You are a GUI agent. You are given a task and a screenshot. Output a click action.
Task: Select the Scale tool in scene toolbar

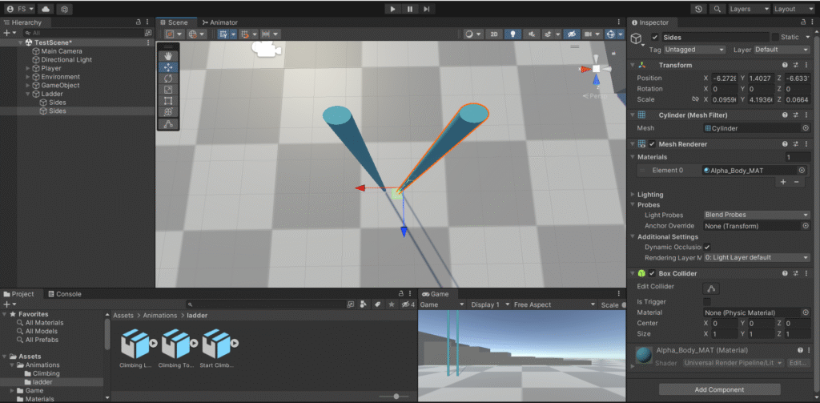click(x=168, y=90)
